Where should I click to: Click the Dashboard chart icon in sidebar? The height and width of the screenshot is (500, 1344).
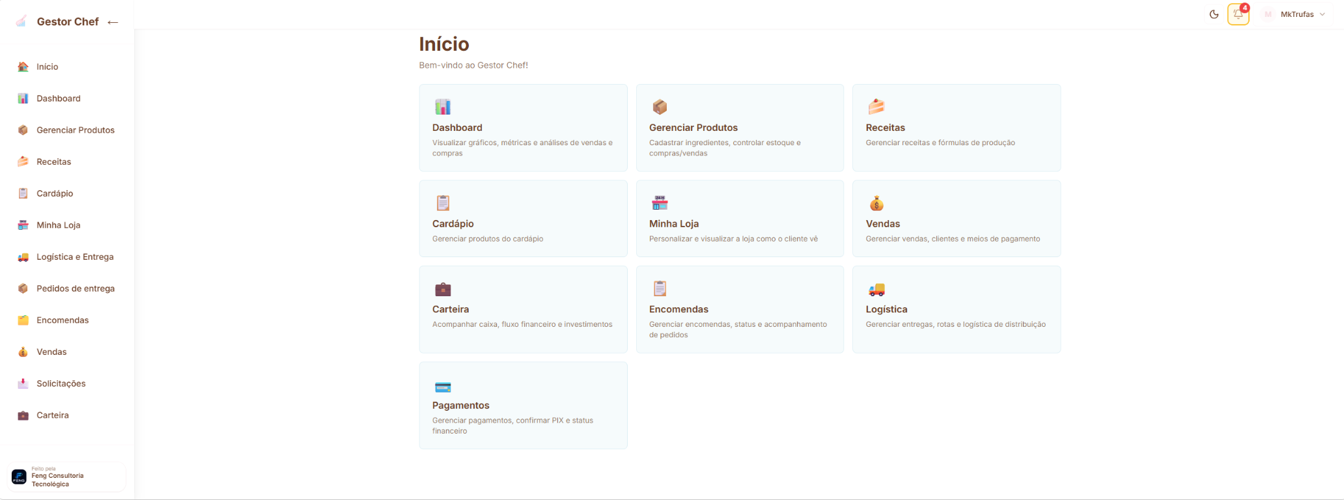[23, 98]
